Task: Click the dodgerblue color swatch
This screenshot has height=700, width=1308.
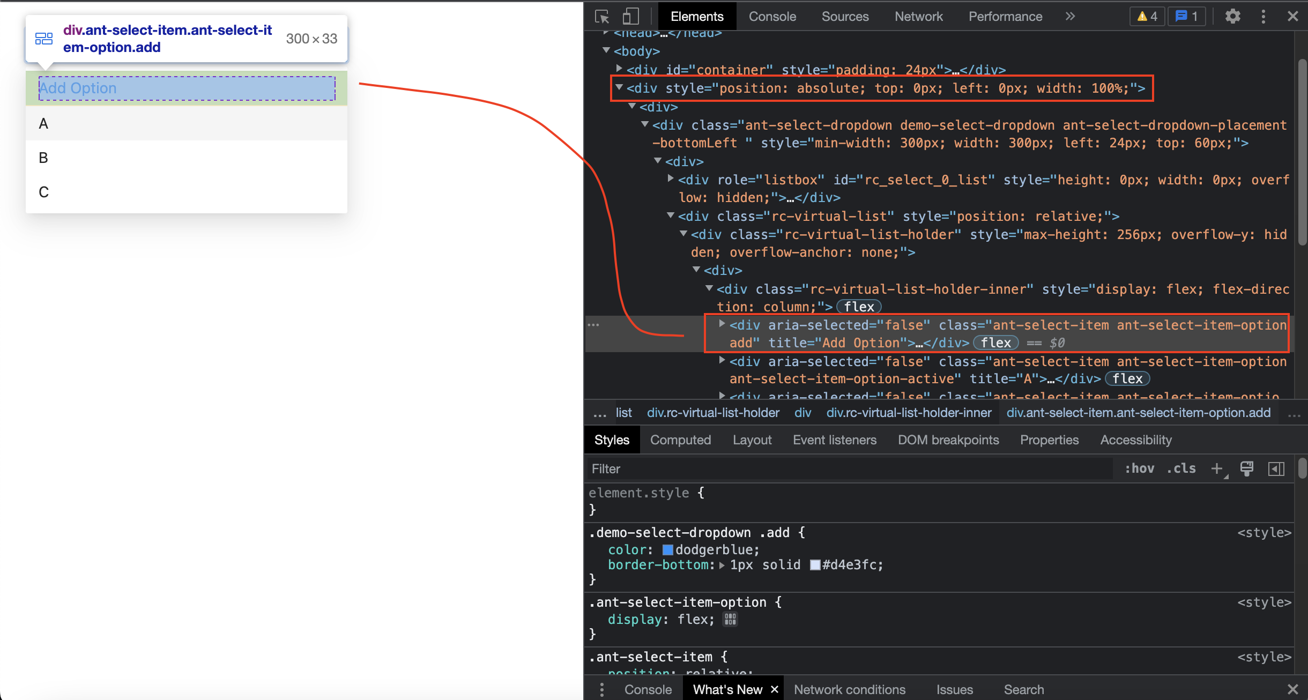Action: click(x=668, y=550)
